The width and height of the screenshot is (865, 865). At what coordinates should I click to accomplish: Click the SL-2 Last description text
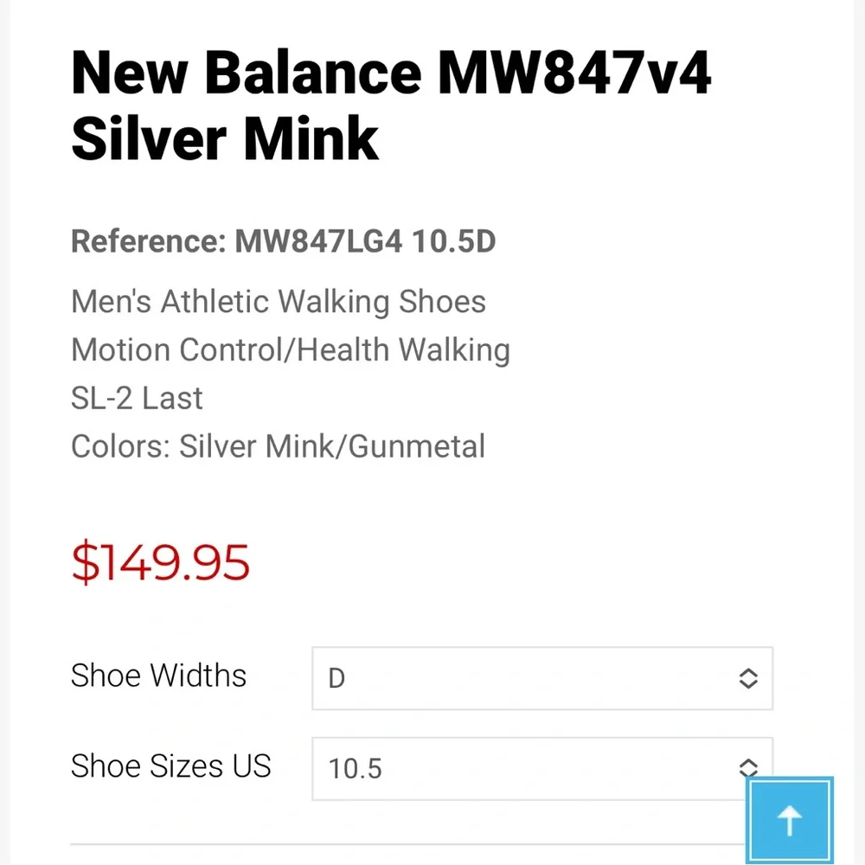coord(137,398)
